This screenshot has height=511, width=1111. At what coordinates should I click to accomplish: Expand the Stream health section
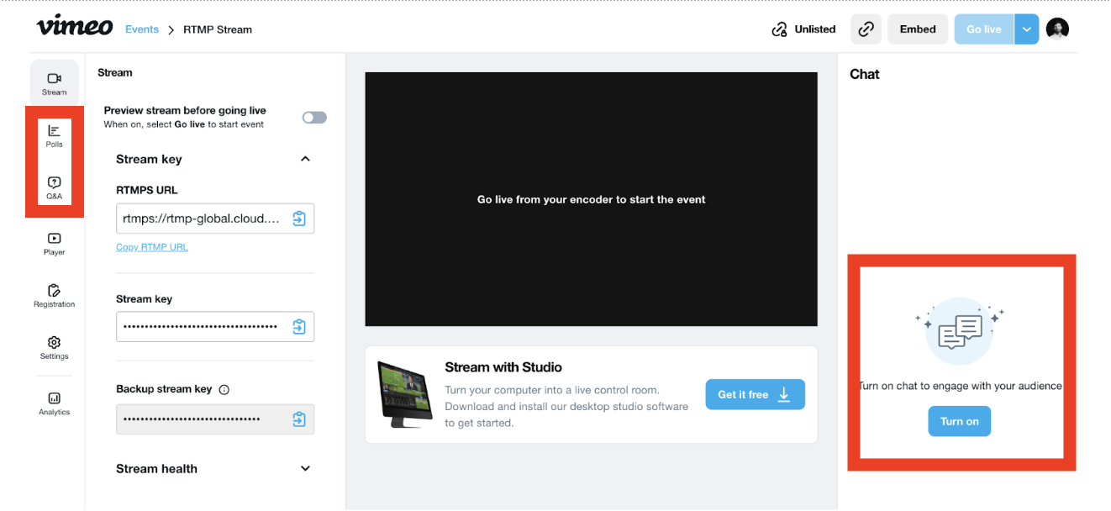(x=305, y=469)
